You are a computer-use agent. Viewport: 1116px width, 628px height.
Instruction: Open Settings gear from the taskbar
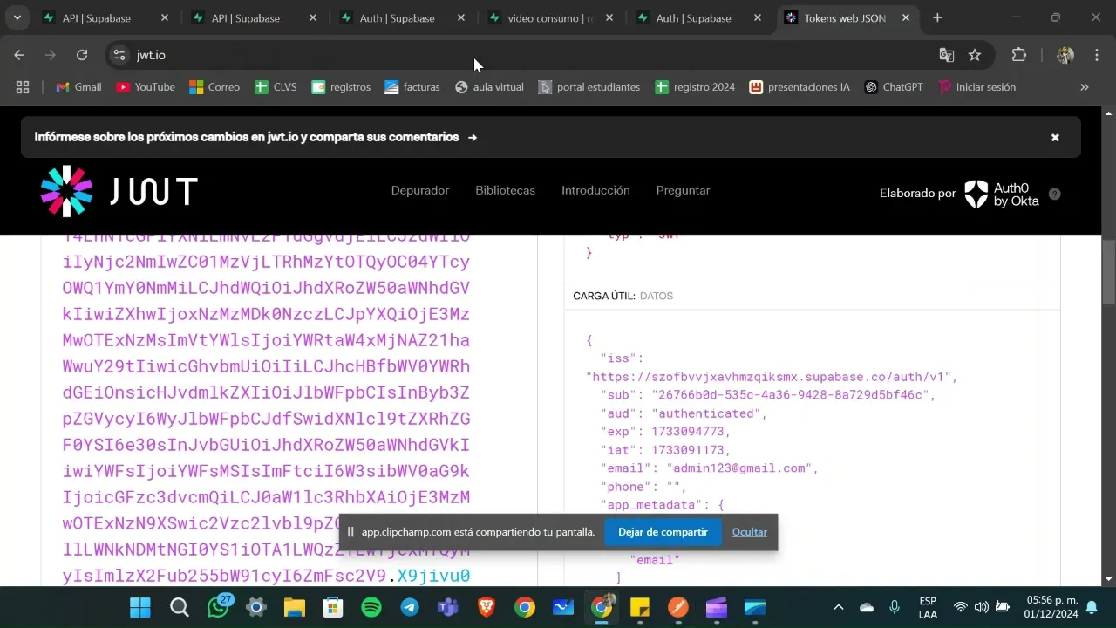[256, 607]
